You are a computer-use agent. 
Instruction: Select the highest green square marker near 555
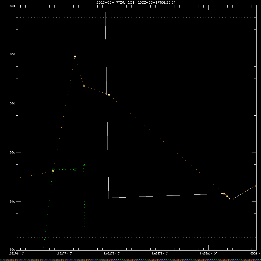[x=84, y=165]
